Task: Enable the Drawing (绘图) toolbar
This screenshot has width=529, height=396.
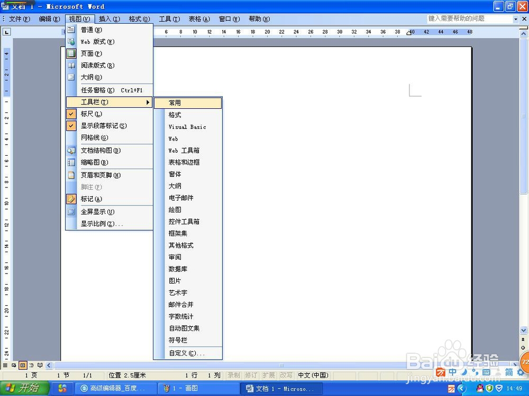Action: click(188, 210)
